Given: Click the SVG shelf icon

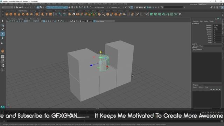Looking at the screenshot, I should point(50,14).
